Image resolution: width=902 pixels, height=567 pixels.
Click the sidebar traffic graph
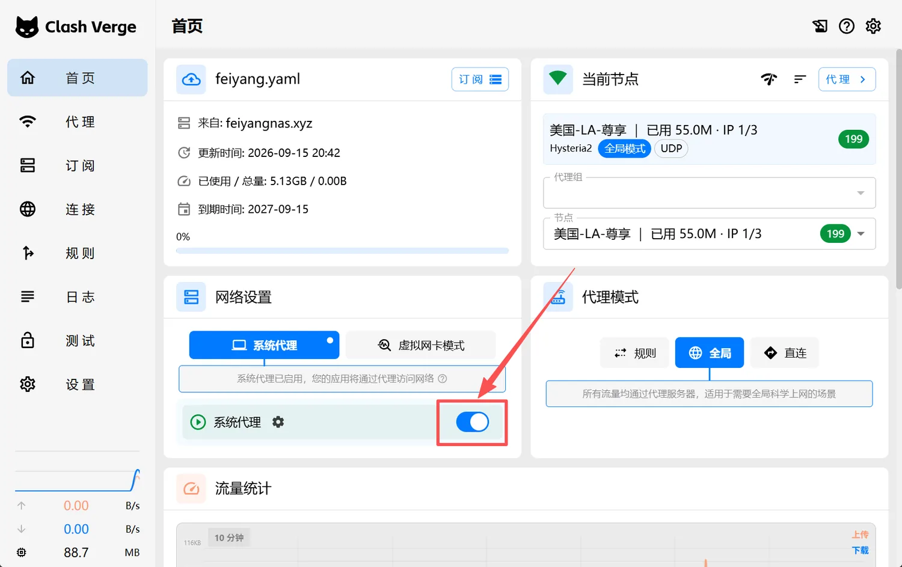coord(77,480)
